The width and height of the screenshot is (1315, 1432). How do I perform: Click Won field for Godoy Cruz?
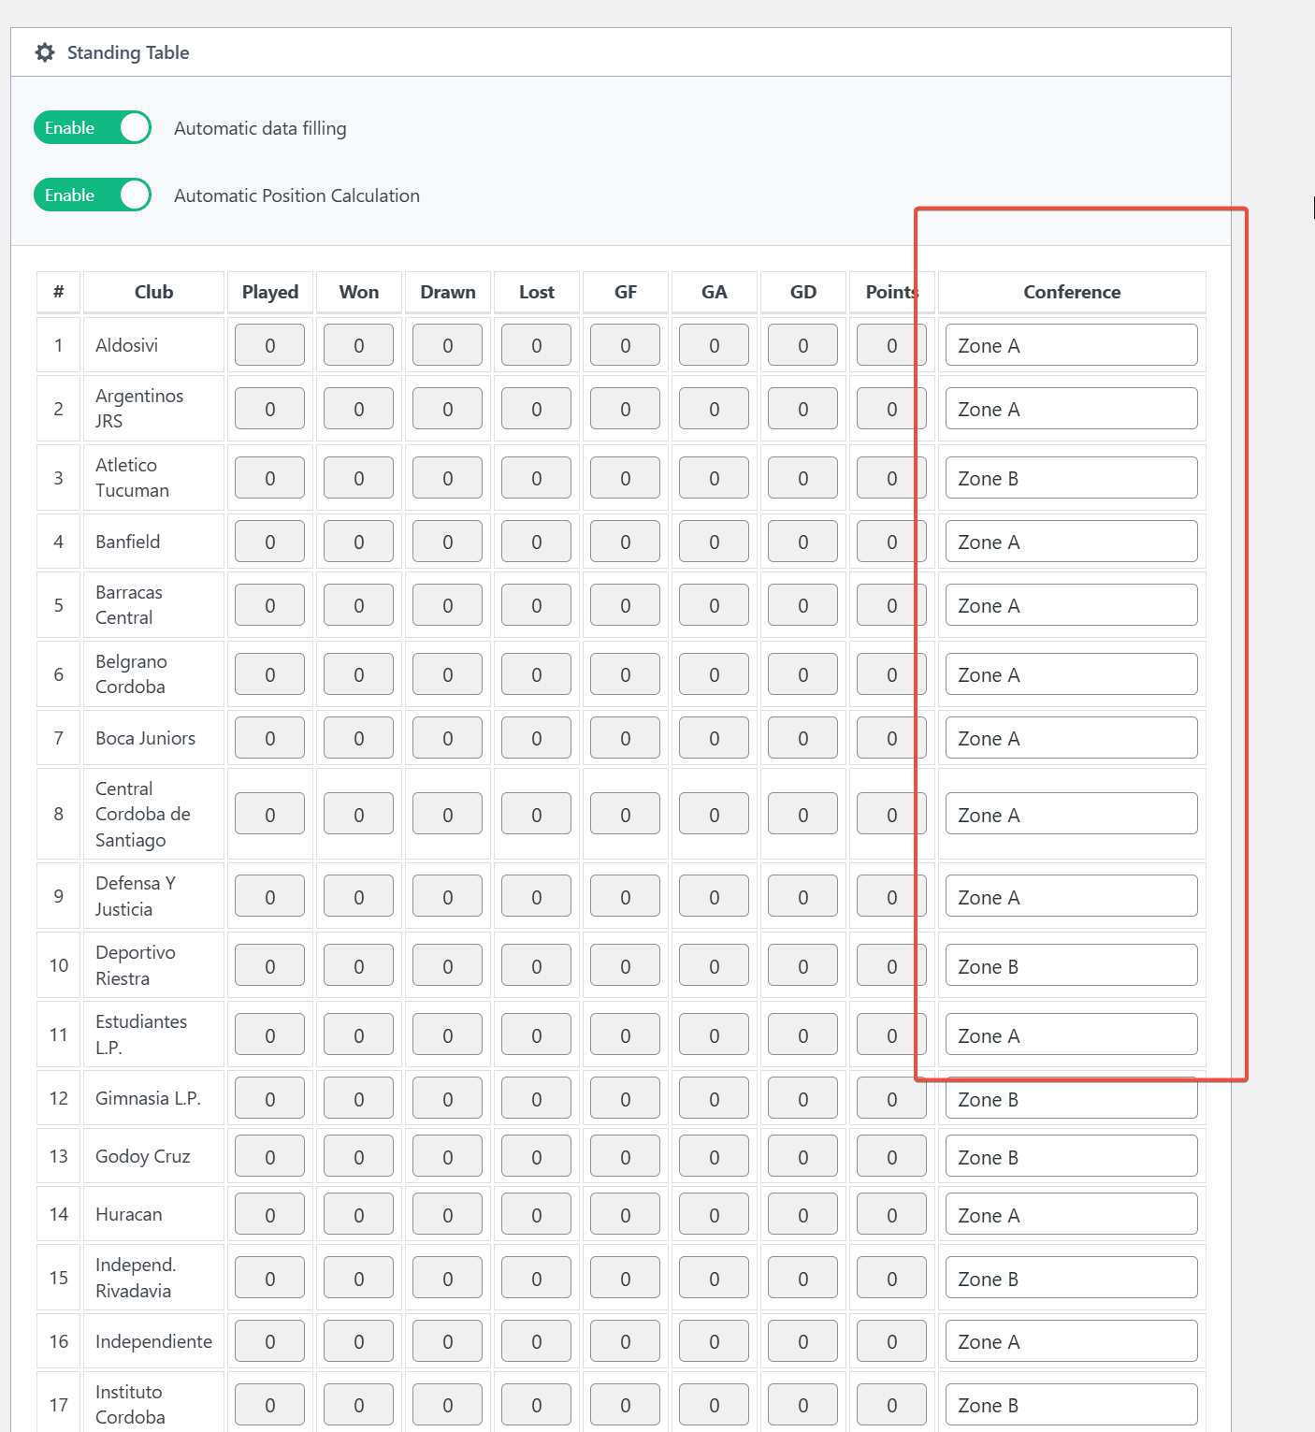359,1156
